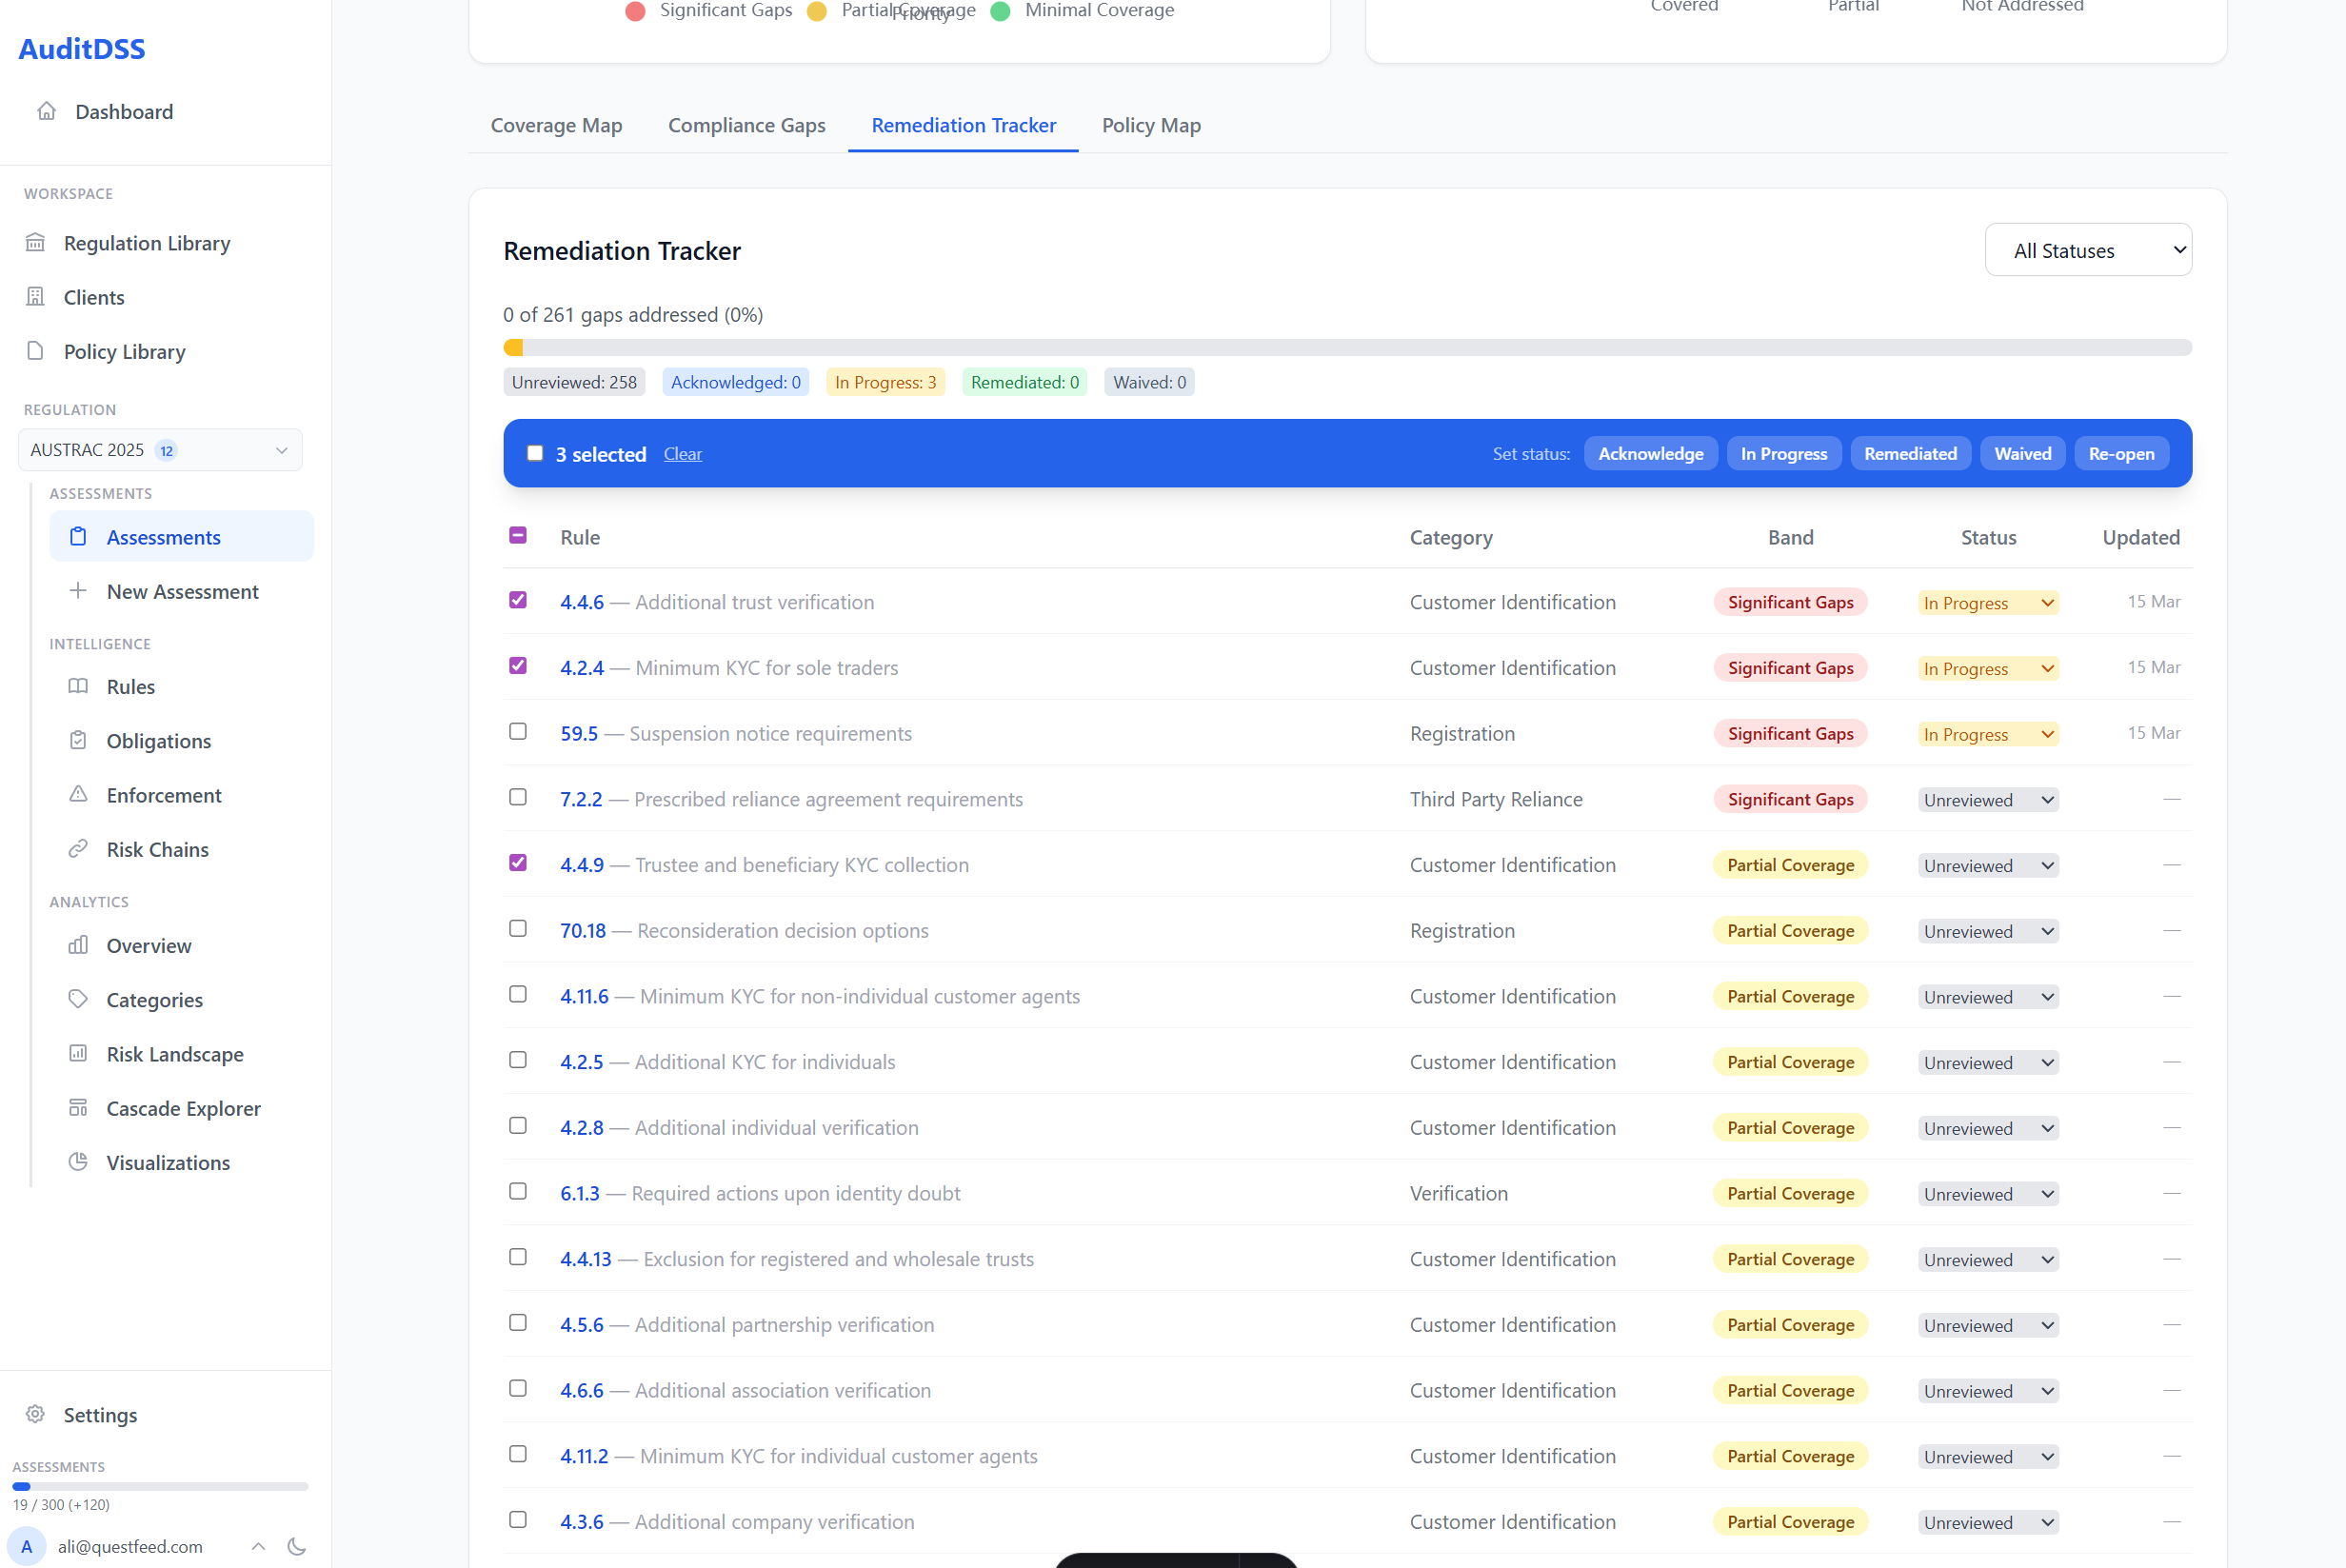Open the Regulation Library
Image resolution: width=2346 pixels, height=1568 pixels.
(x=146, y=243)
